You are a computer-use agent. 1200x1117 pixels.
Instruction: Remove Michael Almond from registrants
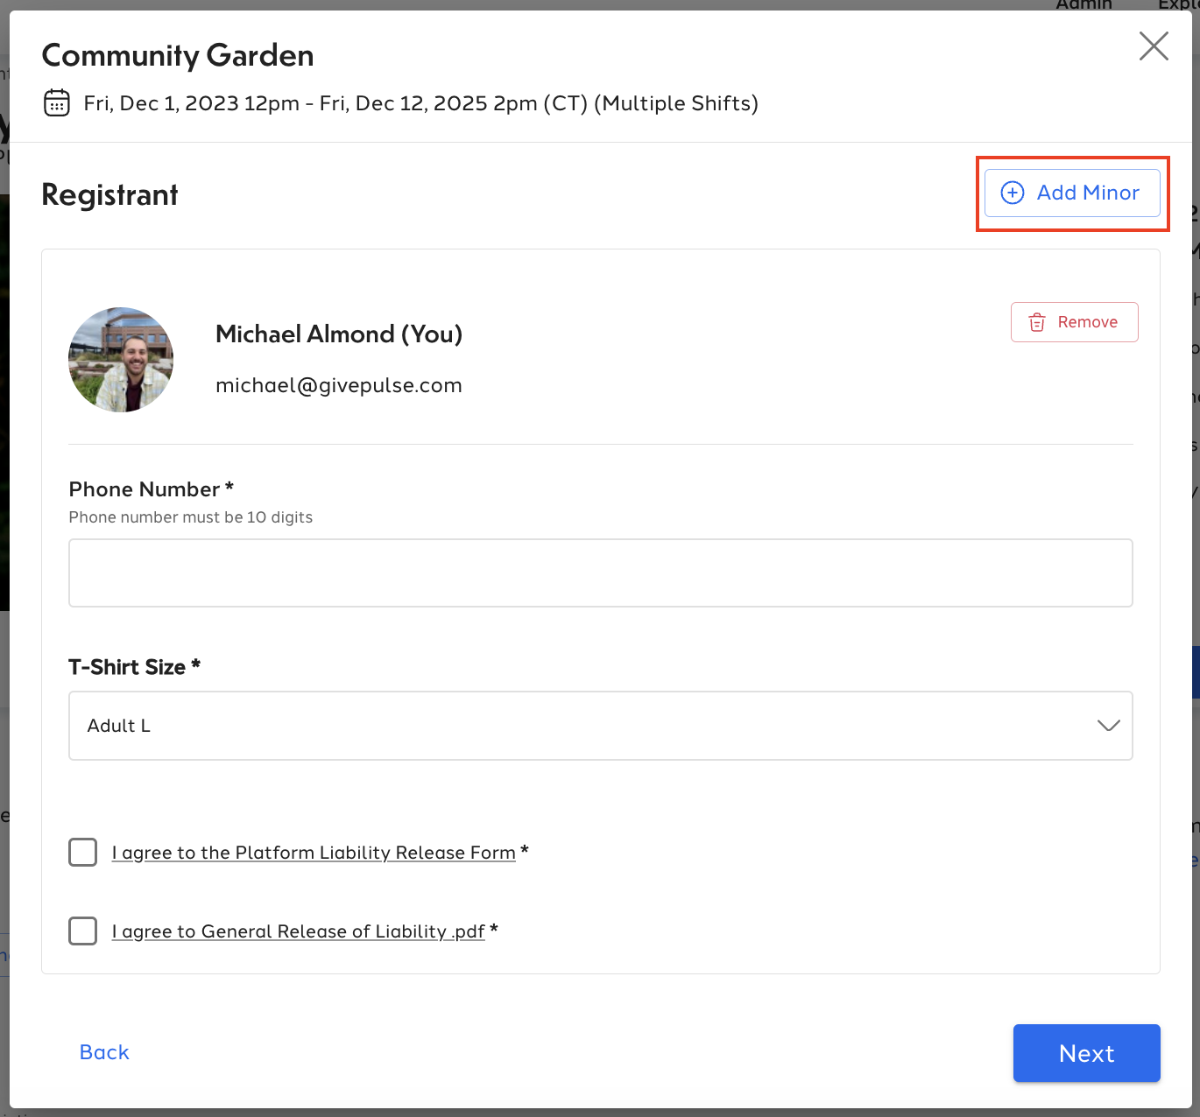point(1074,322)
